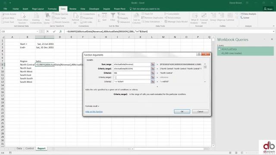Click Tell me what you want to do
276x155 pixels.
[145, 9]
